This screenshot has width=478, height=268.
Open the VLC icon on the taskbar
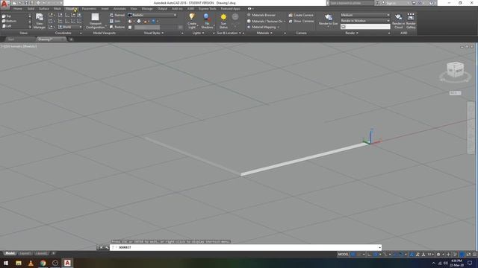(31, 263)
